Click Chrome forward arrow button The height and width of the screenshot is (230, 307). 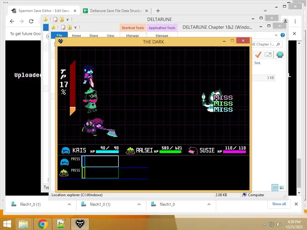click(22, 21)
